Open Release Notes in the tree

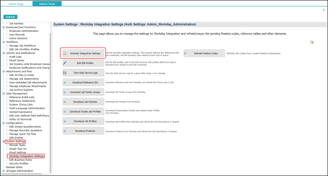click(x=14, y=167)
